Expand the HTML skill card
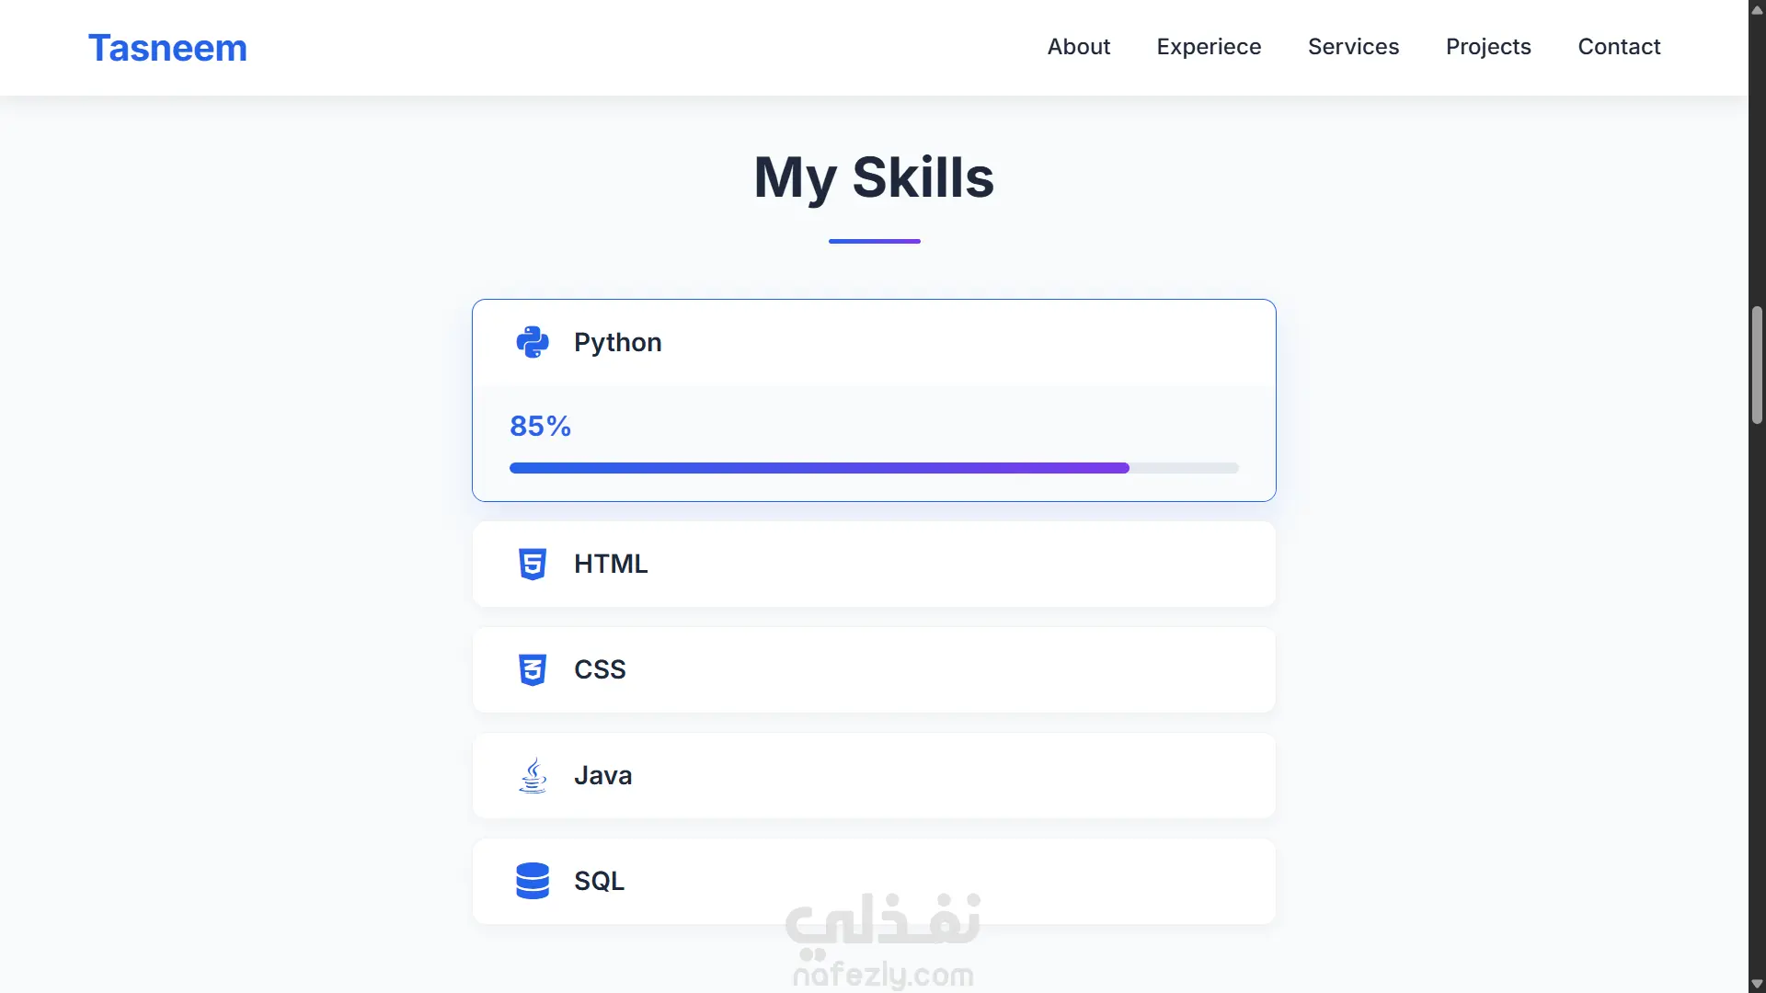The height and width of the screenshot is (993, 1766). click(874, 564)
